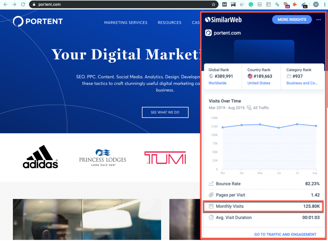The image size is (328, 241).
Task: Click the padlock site info icon
Action: point(34,4)
